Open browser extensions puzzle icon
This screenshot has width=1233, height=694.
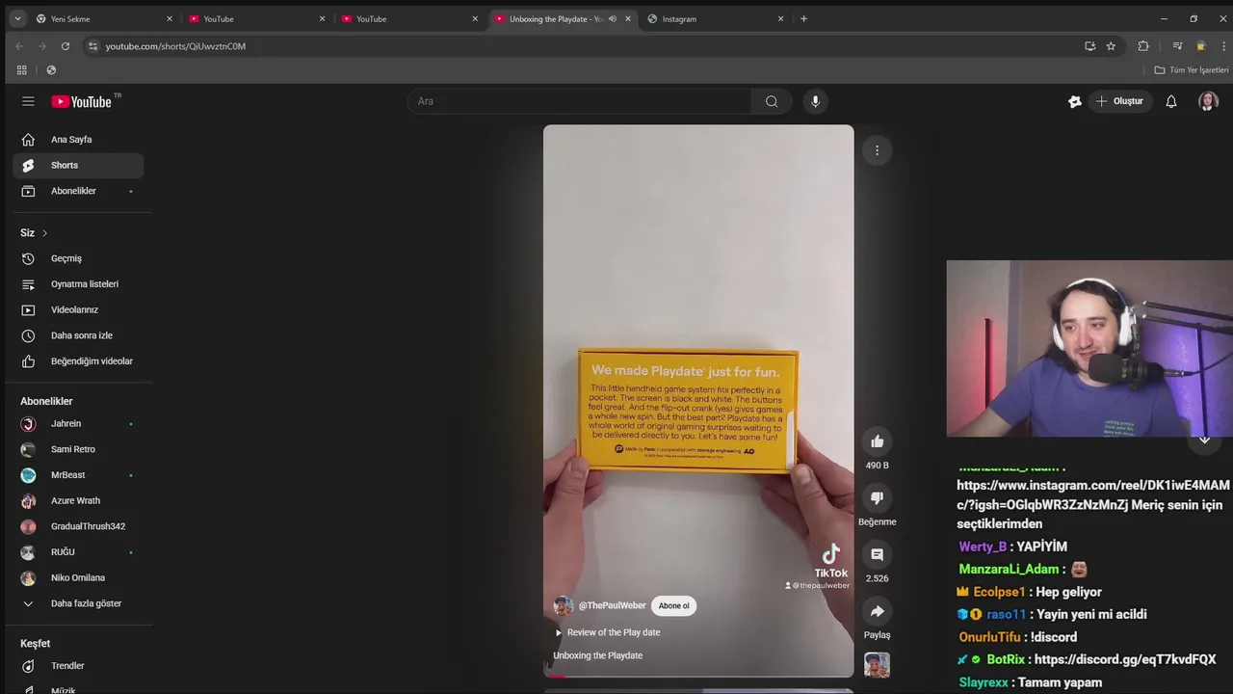(1143, 46)
